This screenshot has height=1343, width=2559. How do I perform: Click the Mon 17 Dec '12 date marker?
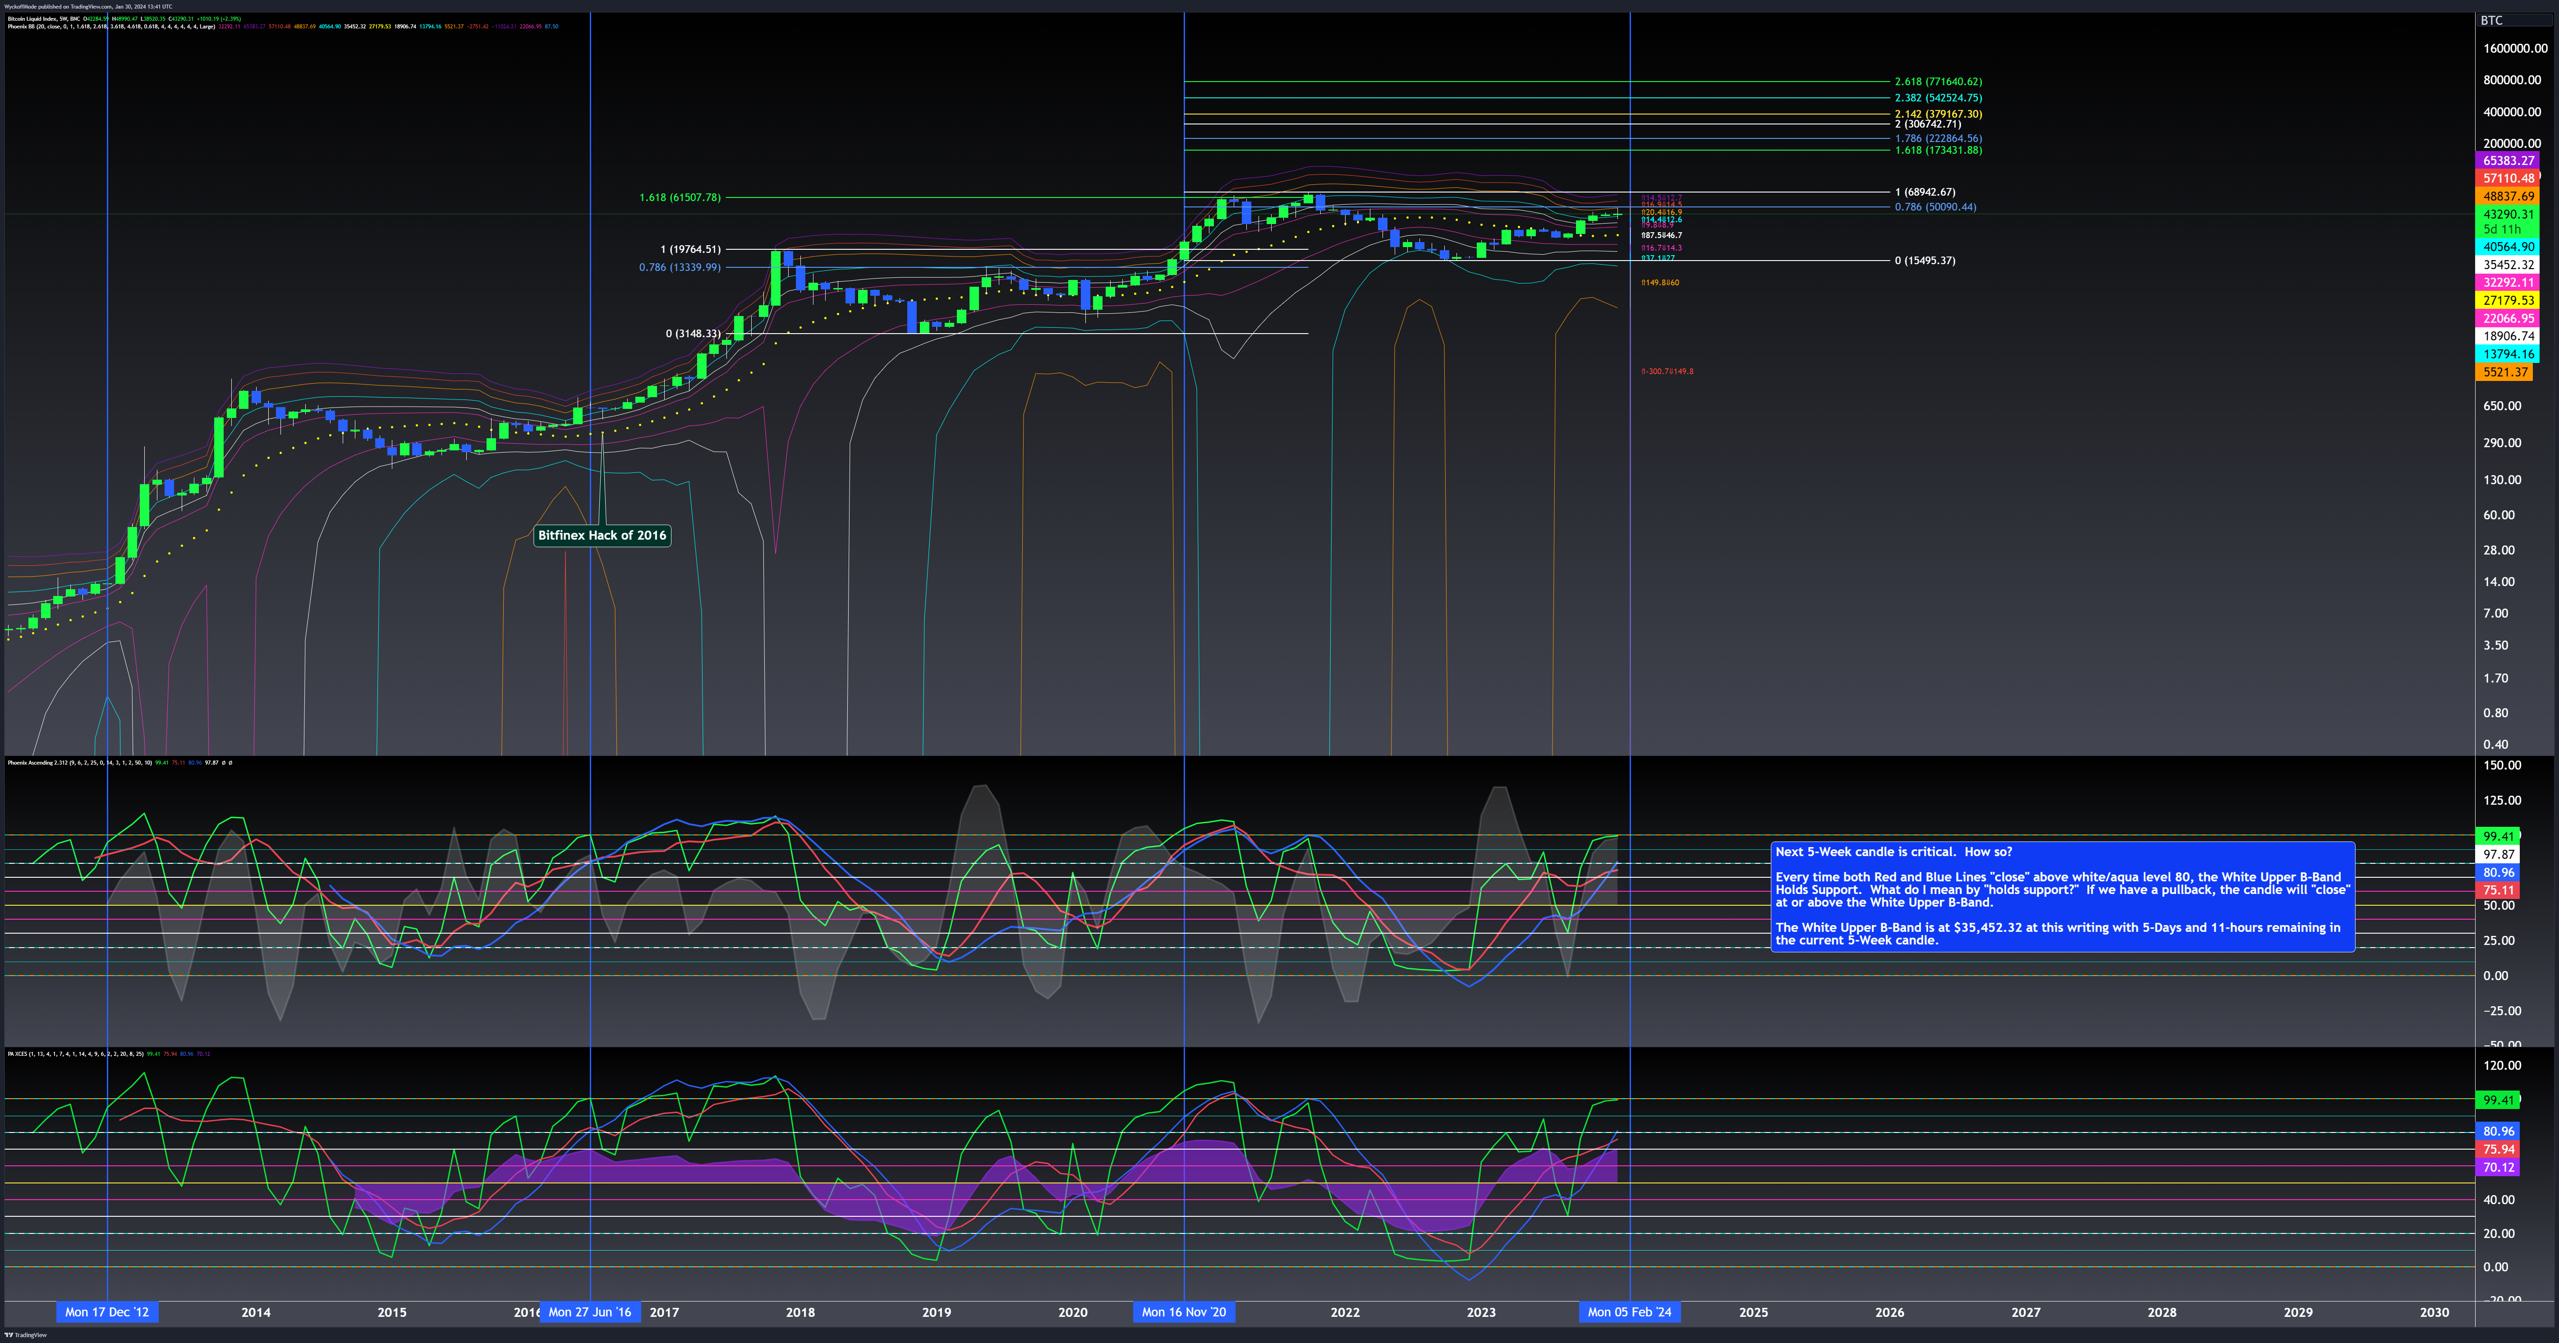[x=107, y=1312]
